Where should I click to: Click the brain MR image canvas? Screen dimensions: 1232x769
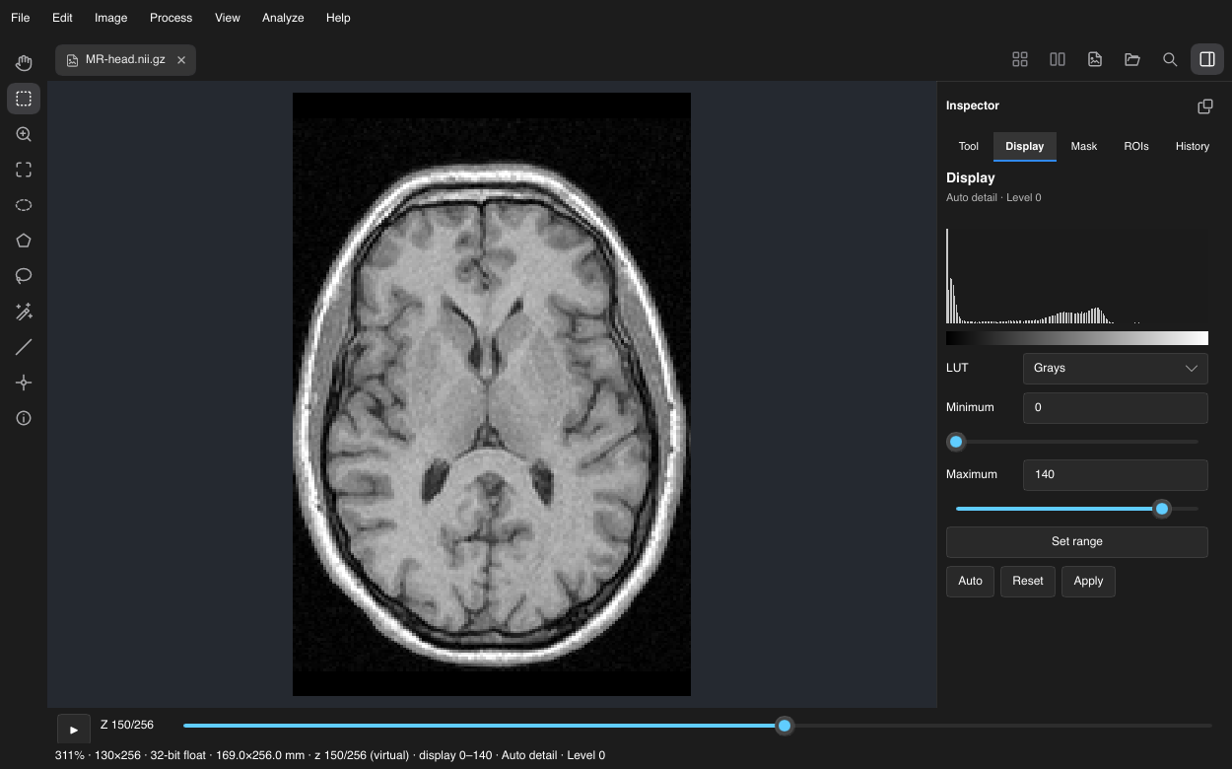[x=492, y=394]
